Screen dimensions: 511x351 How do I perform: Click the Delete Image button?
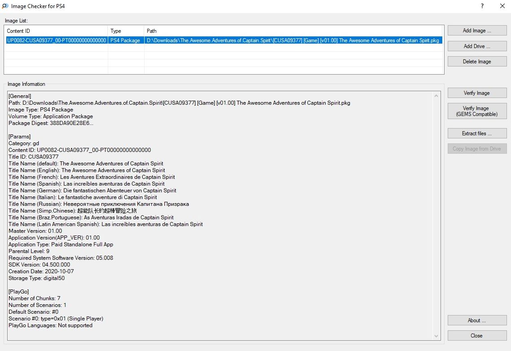point(477,61)
